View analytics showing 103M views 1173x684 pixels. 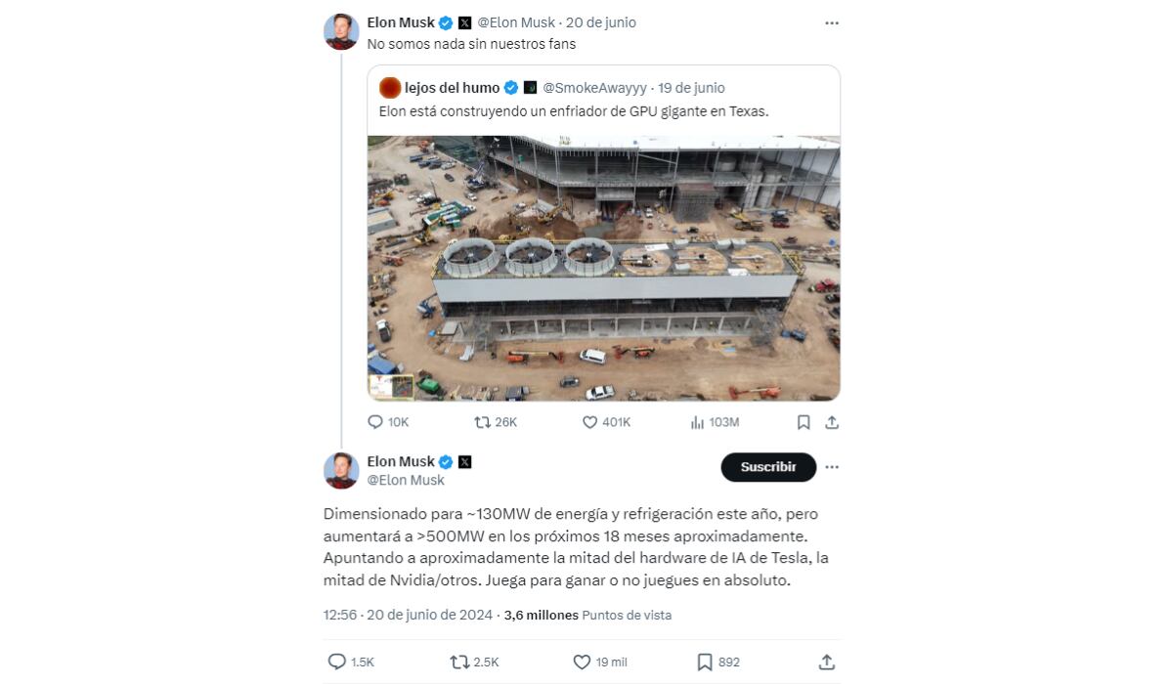(698, 422)
